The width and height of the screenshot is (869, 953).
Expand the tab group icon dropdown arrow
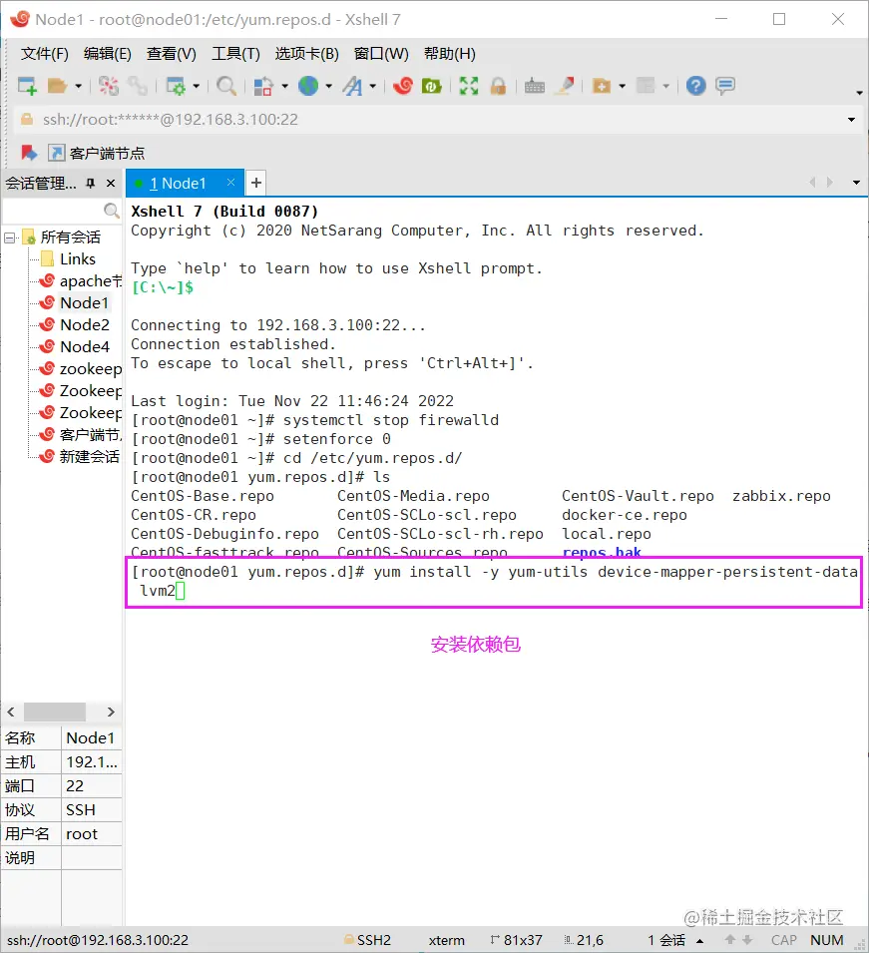622,86
